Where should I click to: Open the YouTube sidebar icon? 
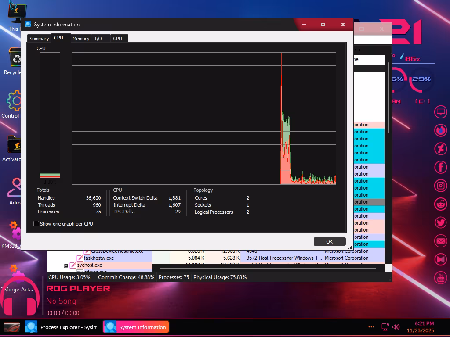440,277
